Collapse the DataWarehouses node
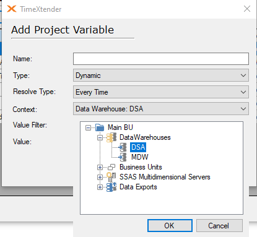 (100, 137)
